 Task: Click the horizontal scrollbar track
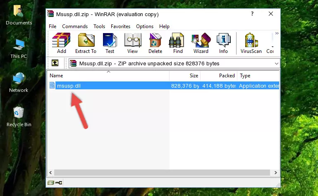(162, 173)
